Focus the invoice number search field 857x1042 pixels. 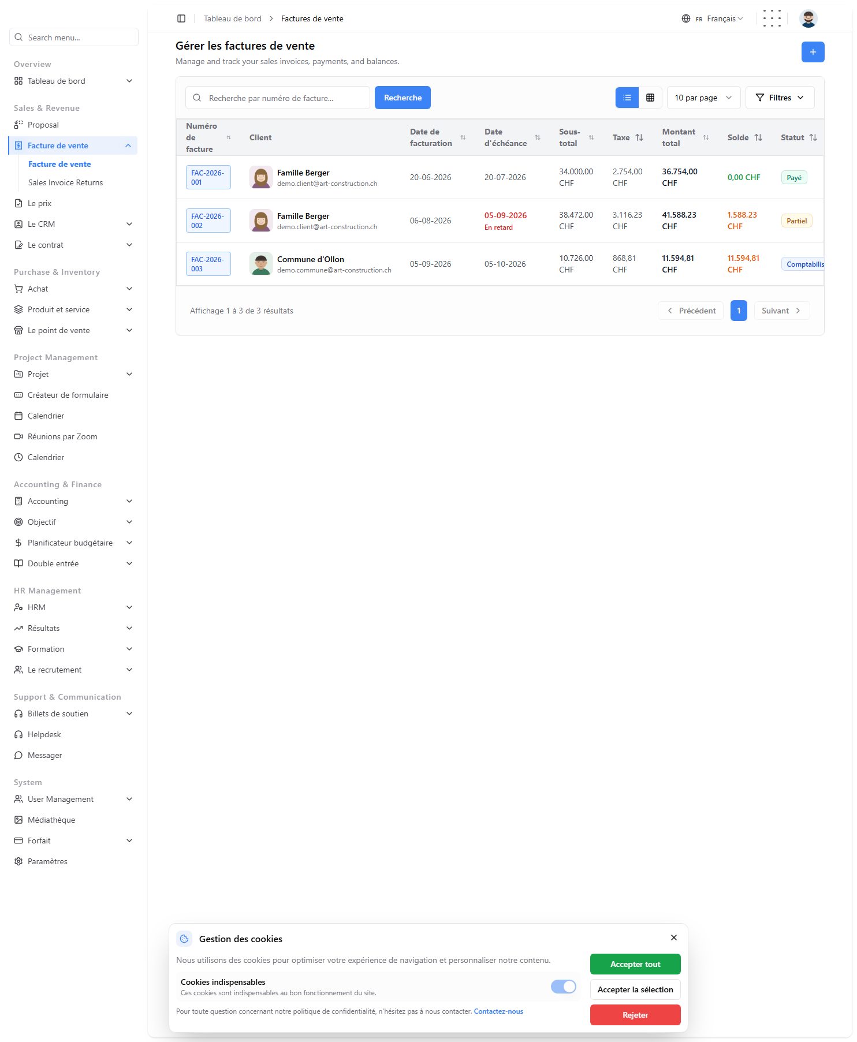(277, 98)
